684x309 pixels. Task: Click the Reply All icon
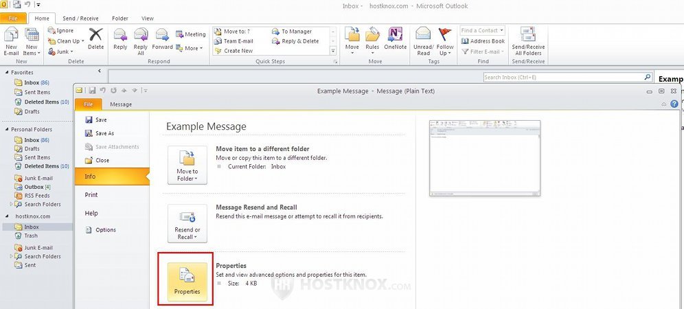(x=141, y=41)
